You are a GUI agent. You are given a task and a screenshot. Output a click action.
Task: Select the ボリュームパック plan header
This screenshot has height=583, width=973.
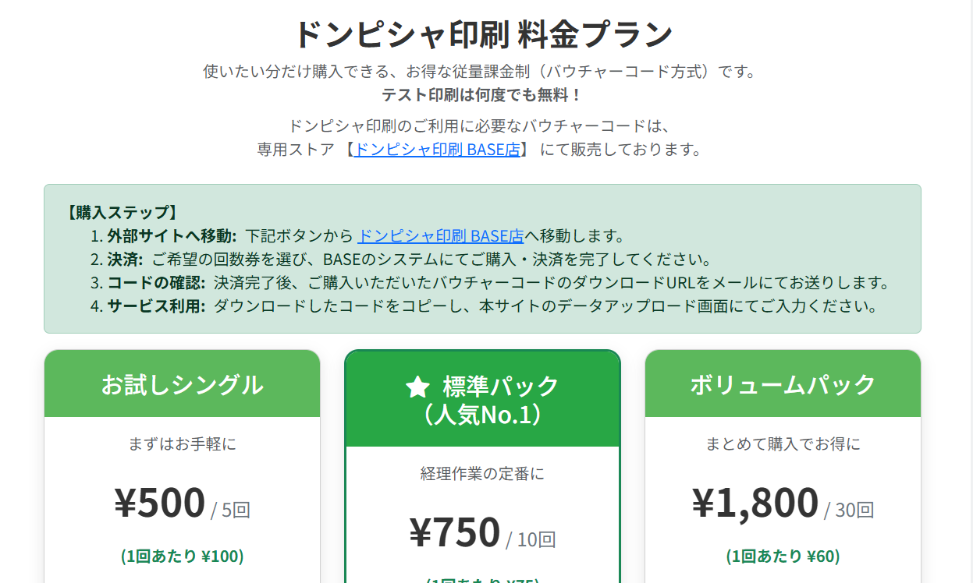pos(783,384)
